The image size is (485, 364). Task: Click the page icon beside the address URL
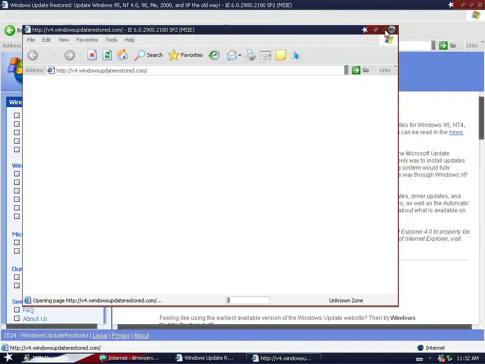click(x=51, y=70)
